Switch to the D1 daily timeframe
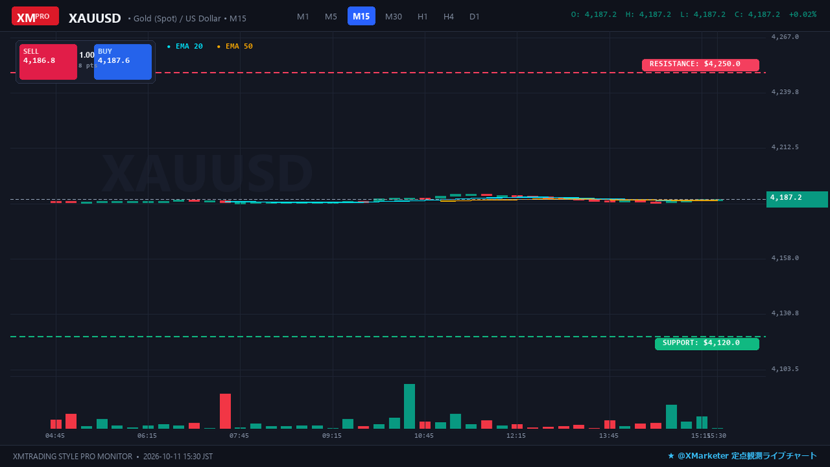This screenshot has height=467, width=830. [x=474, y=16]
